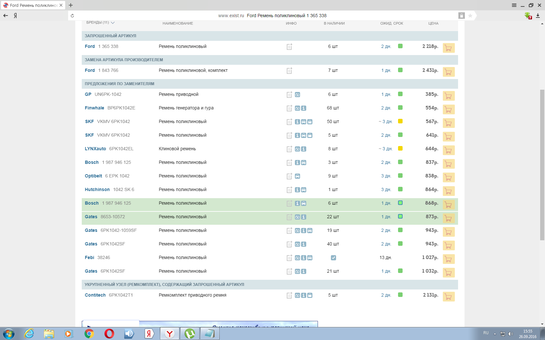Open the protection lock icon in address bar
Viewport: 545px width, 340px height.
[462, 16]
